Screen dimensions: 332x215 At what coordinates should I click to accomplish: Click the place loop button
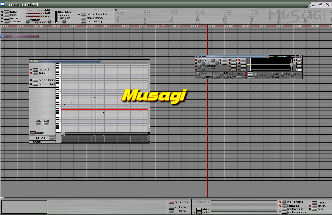[36, 80]
